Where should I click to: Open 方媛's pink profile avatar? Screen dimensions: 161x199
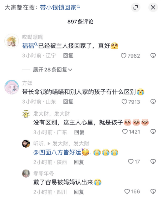click(x=12, y=87)
